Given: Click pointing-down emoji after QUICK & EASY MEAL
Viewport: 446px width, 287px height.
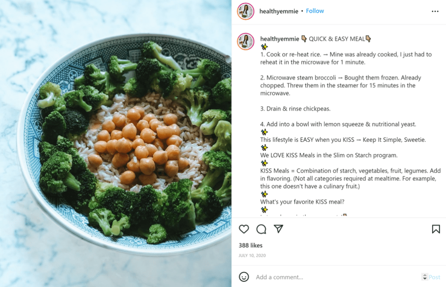Looking at the screenshot, I should (x=368, y=39).
